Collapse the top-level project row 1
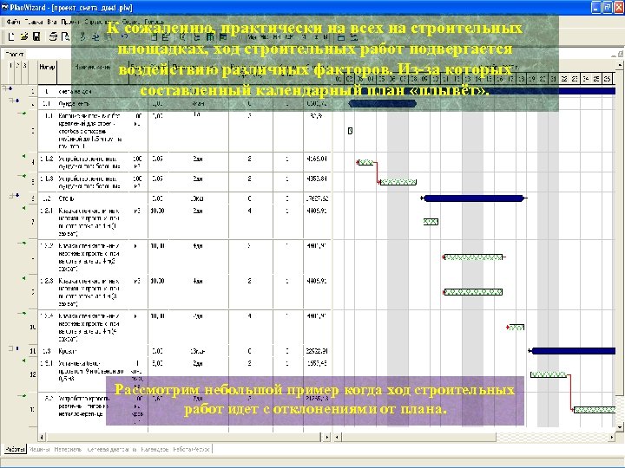This screenshot has width=625, height=468. click(x=5, y=88)
